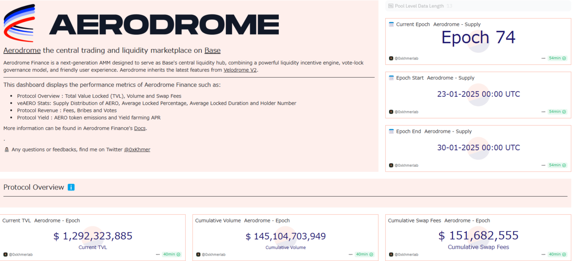Click the Pool Level Data Length counter icon

391,6
